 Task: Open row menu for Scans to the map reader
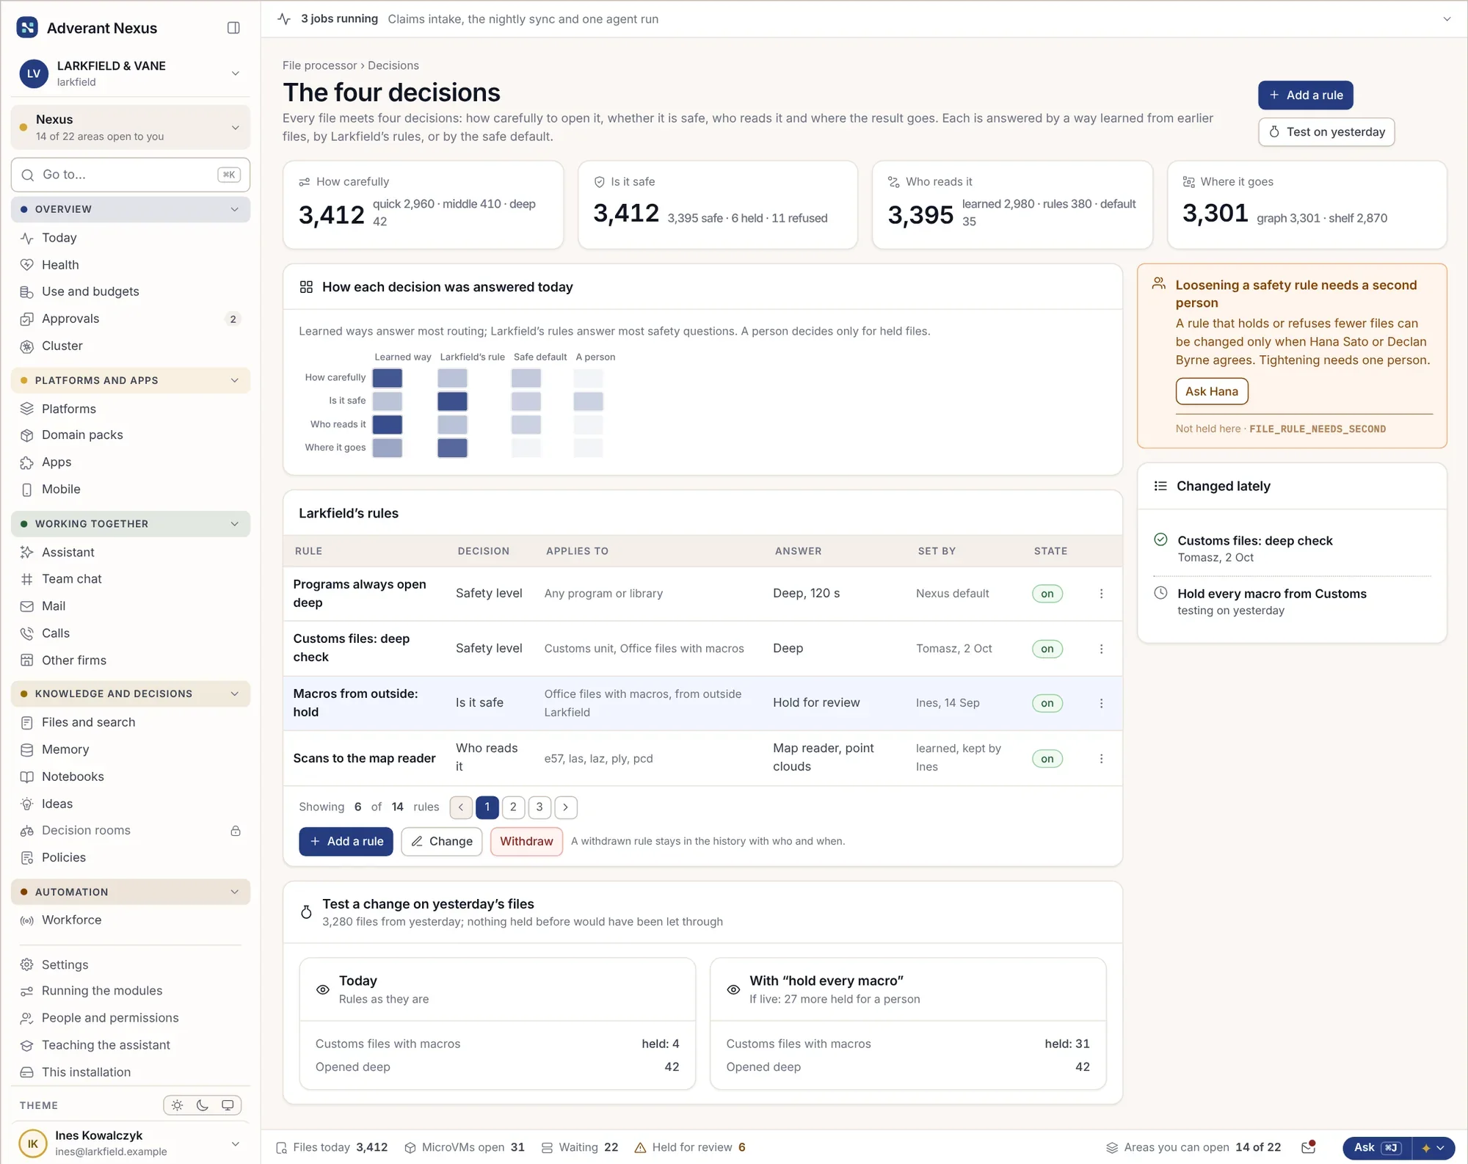click(x=1101, y=759)
